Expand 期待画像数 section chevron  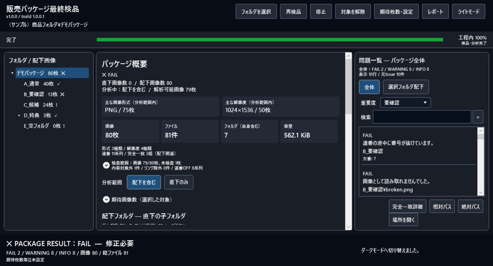point(106,199)
